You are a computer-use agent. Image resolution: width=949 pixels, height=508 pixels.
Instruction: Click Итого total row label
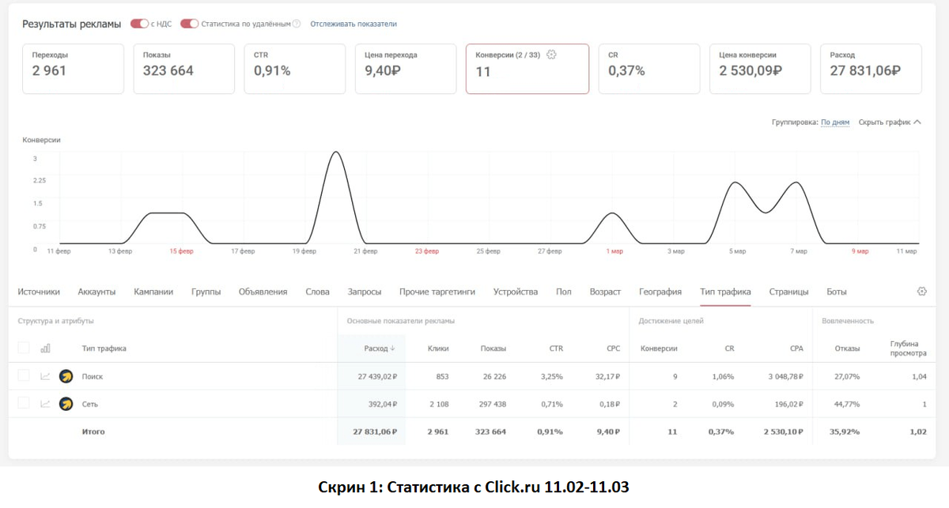(93, 432)
